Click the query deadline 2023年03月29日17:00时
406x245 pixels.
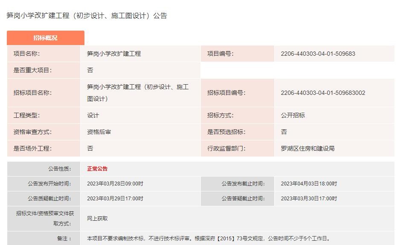click(115, 199)
